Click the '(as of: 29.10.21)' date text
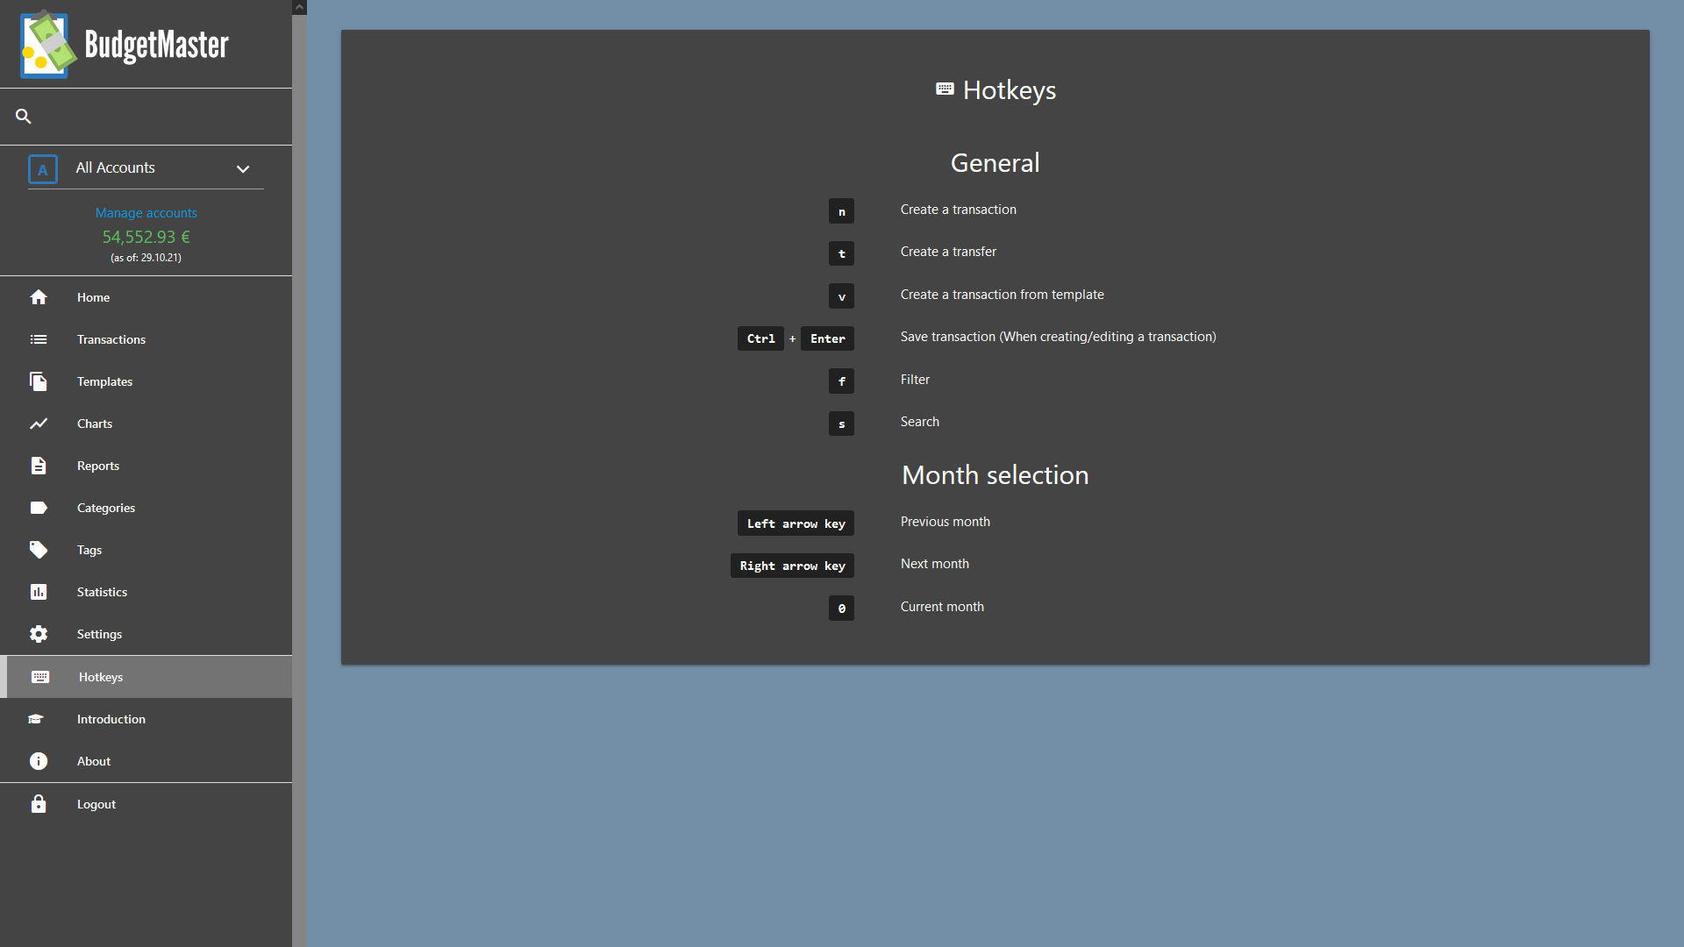Viewport: 1684px width, 947px height. 146,258
